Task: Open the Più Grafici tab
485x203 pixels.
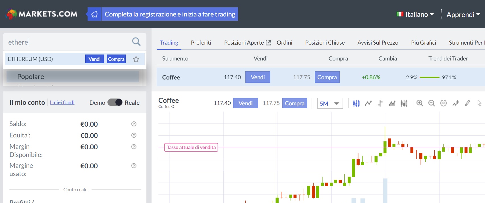Action: (x=424, y=43)
